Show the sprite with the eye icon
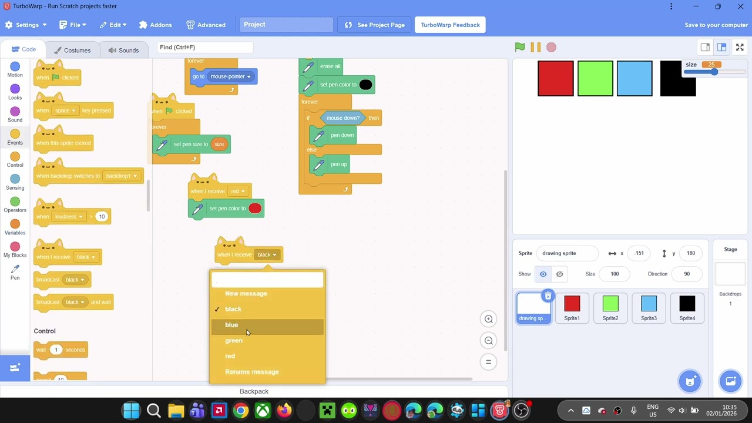This screenshot has width=752, height=423. point(543,274)
